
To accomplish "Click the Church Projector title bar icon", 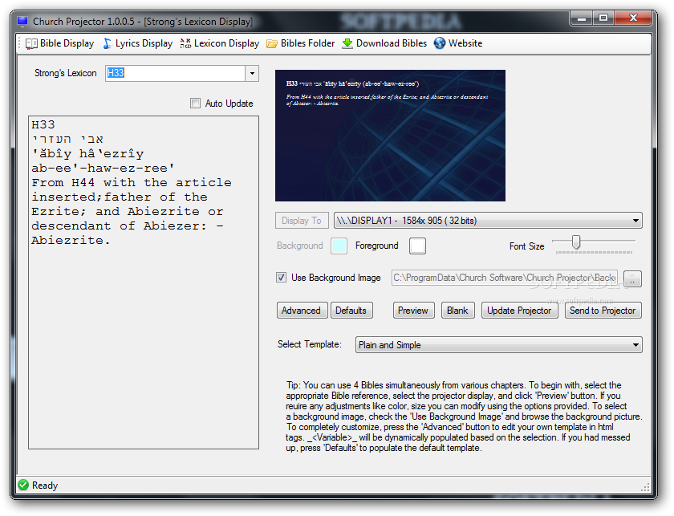I will [x=22, y=21].
